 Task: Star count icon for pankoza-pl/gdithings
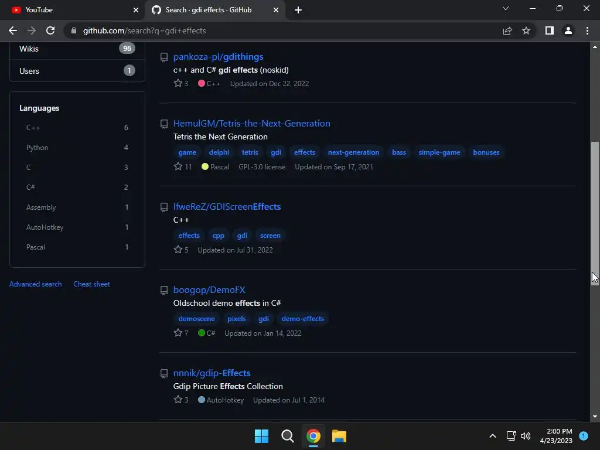point(178,83)
